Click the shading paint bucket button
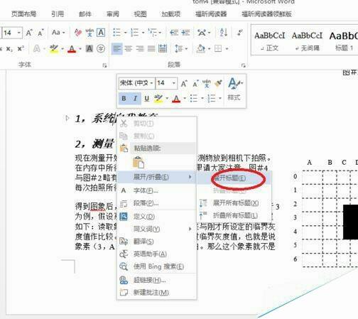 point(201,49)
